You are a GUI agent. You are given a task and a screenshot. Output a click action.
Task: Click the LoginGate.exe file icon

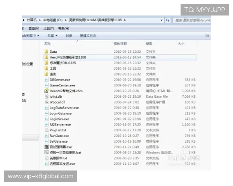pyautogui.click(x=46, y=113)
